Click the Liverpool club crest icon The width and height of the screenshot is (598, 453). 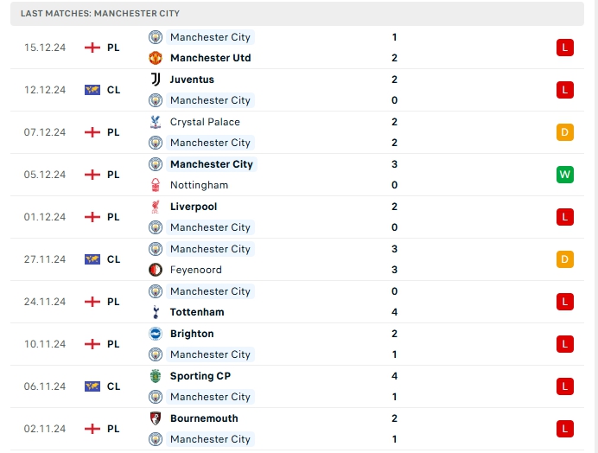tap(156, 207)
